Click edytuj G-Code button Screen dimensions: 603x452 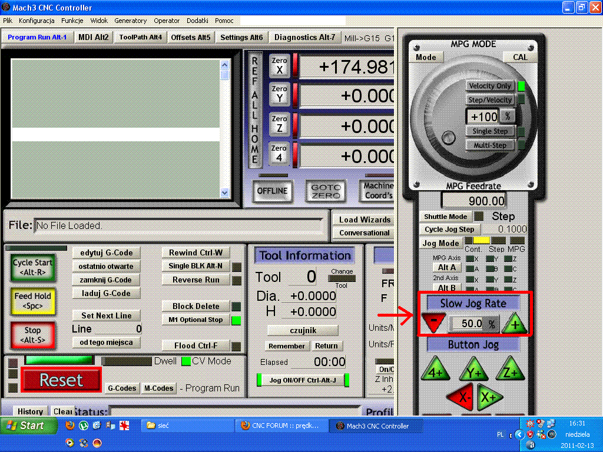(x=106, y=253)
